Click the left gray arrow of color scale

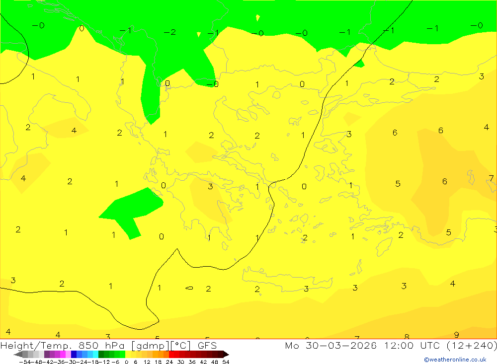[18, 355]
